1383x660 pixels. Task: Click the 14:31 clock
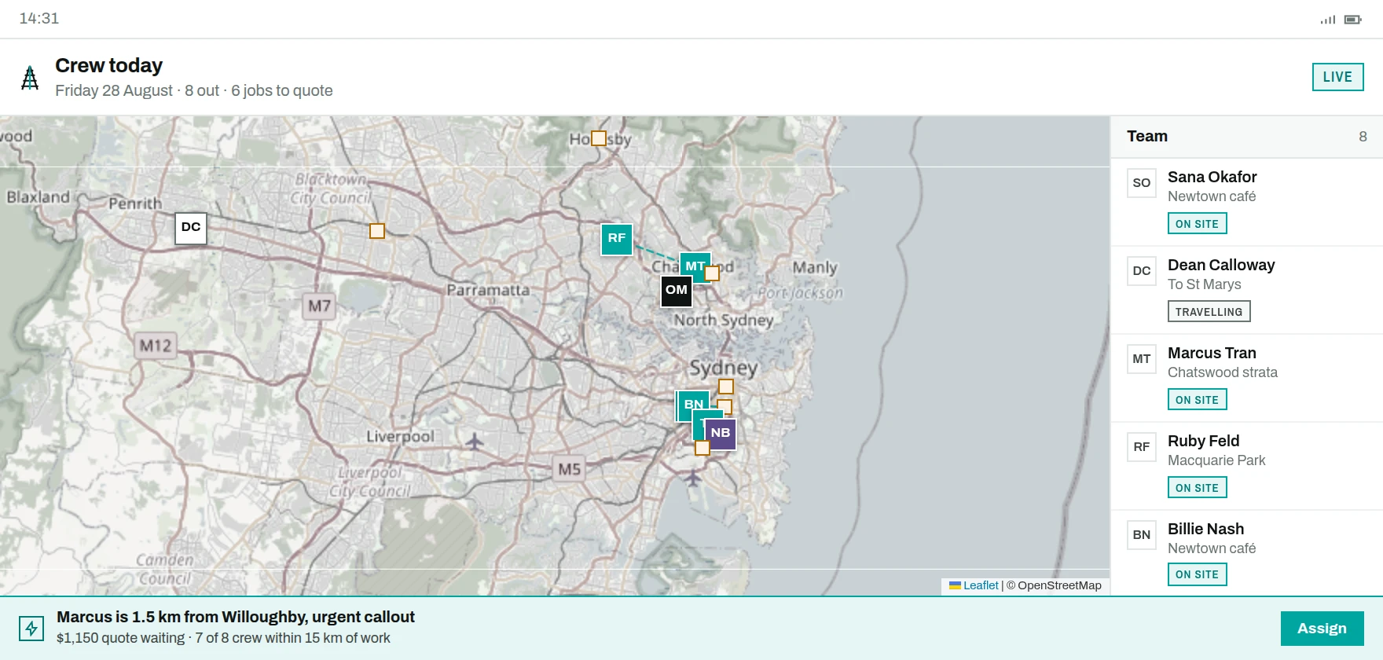(39, 19)
